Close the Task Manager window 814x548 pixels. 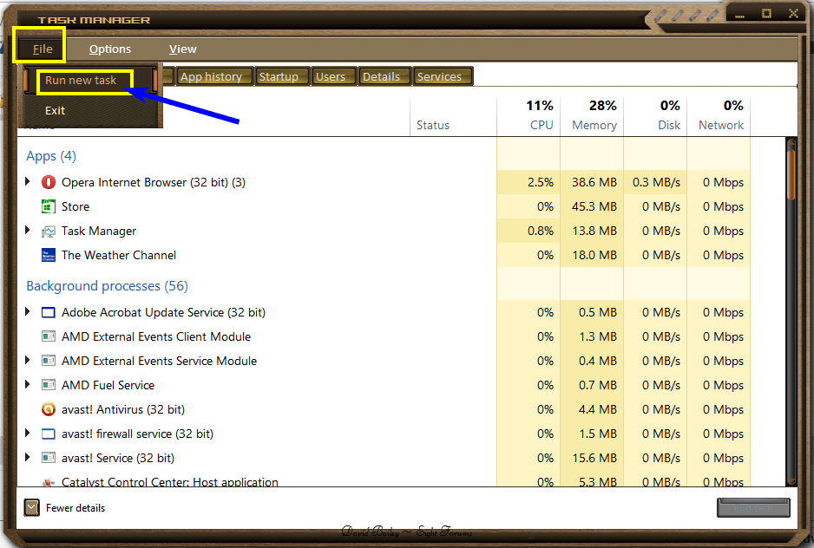point(793,14)
